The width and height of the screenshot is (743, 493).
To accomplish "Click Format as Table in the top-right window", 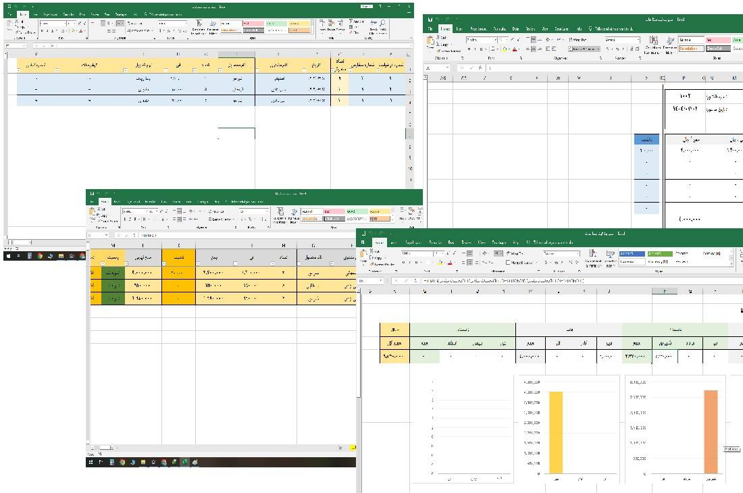I will pos(669,43).
